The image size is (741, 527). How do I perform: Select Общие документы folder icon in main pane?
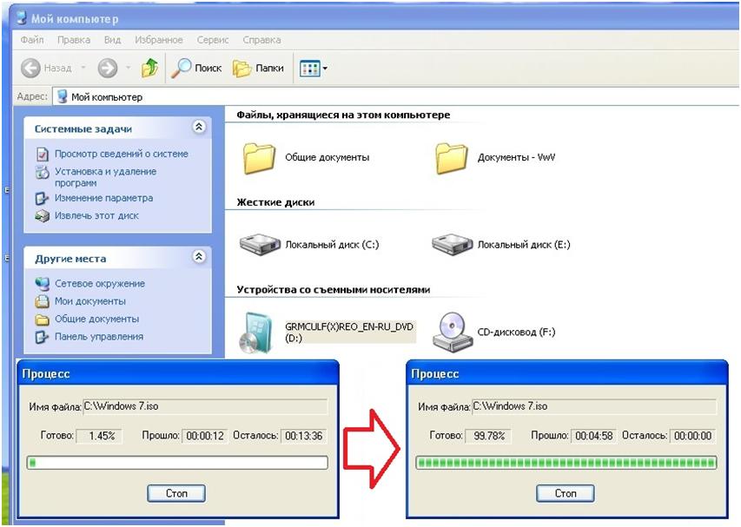[x=260, y=159]
